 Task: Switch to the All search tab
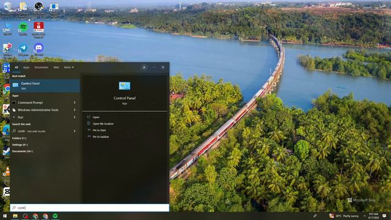16,67
